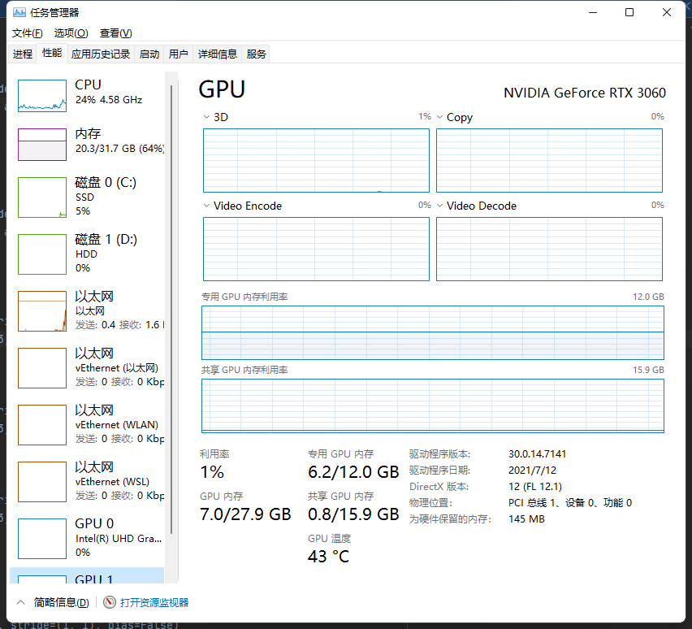
Task: Select GPU 0 Intel UHD graph thumbnail
Action: pyautogui.click(x=42, y=539)
